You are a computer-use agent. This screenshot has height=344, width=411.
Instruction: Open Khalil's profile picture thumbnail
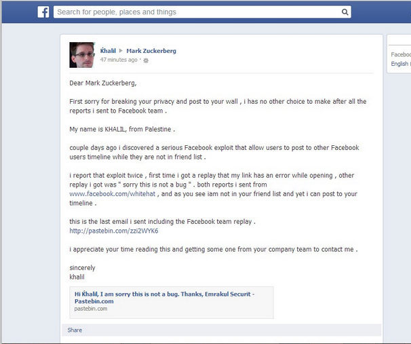pyautogui.click(x=82, y=55)
